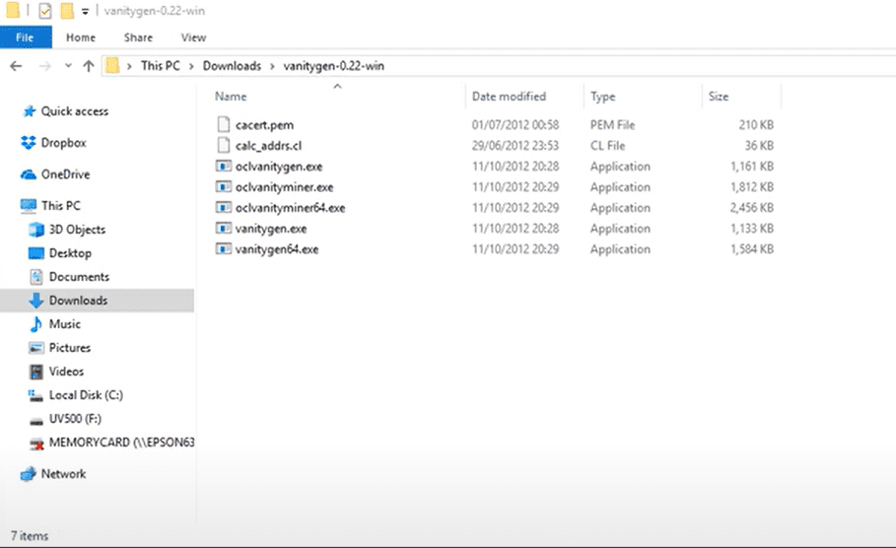The width and height of the screenshot is (896, 548).
Task: Select the oclvanitygen.exe file icon
Action: [223, 167]
